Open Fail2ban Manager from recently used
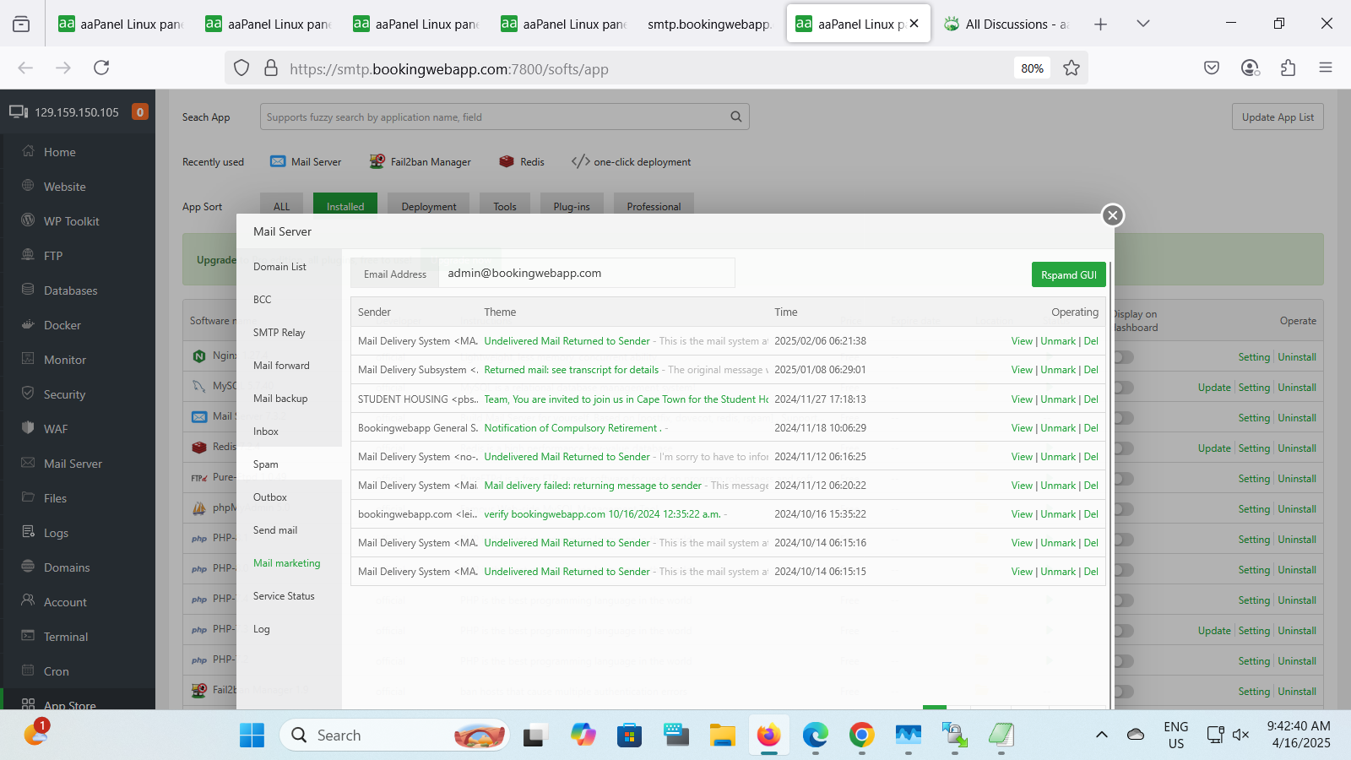 420,162
